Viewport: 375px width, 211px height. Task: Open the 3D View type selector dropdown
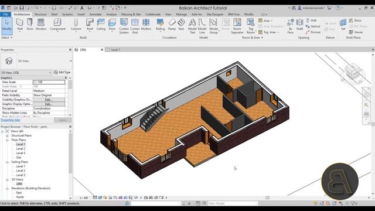point(70,61)
